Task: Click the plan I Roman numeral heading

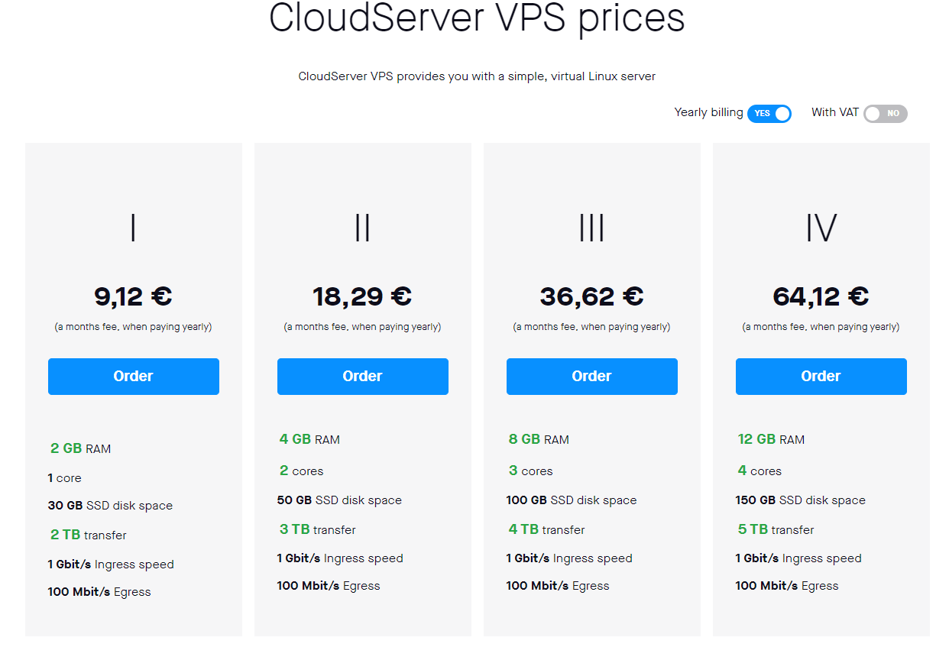Action: pyautogui.click(x=134, y=228)
